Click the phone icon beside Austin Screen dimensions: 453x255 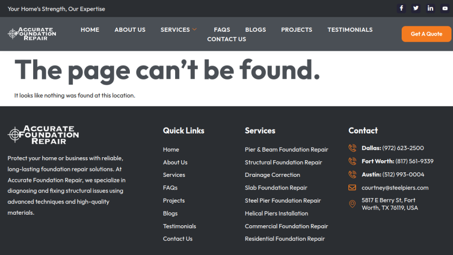pyautogui.click(x=352, y=175)
